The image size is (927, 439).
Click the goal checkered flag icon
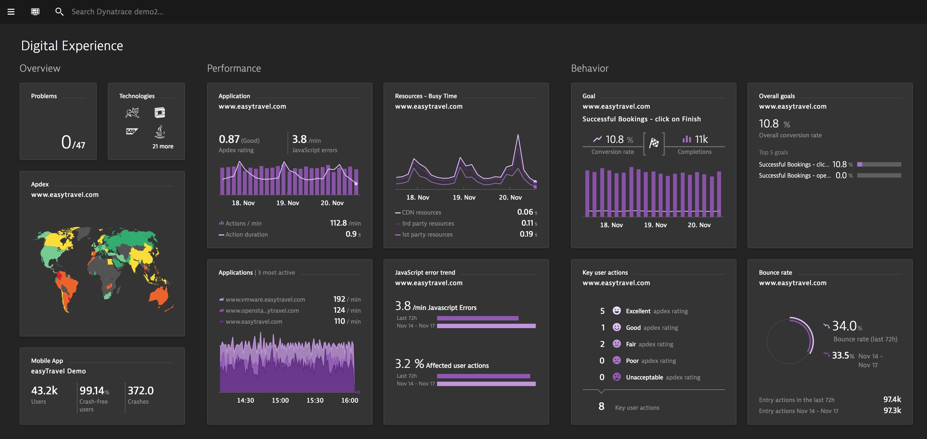point(653,143)
